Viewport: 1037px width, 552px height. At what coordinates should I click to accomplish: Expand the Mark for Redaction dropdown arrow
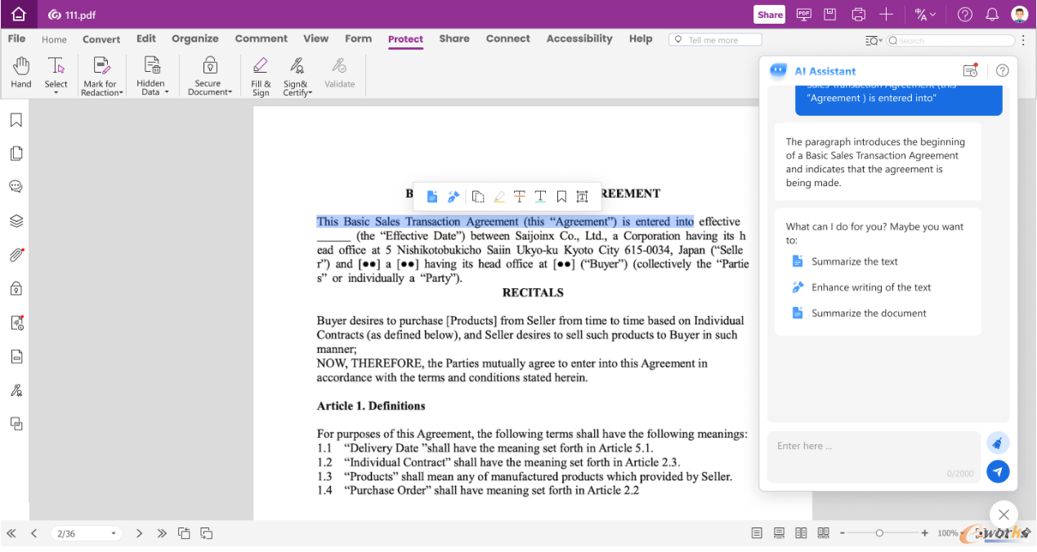(x=122, y=93)
